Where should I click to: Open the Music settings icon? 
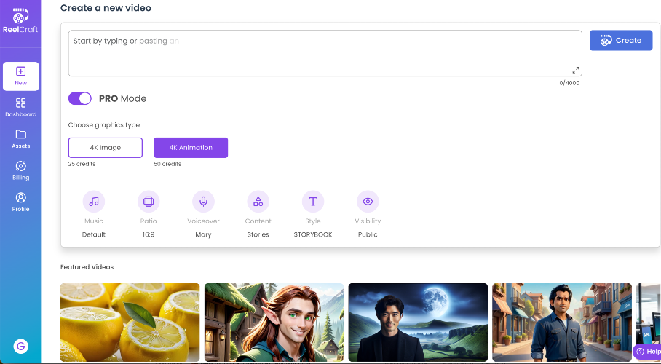point(94,202)
